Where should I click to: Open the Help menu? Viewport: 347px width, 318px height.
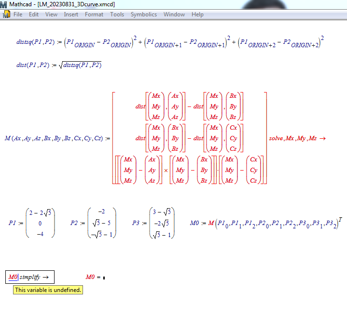pos(197,14)
